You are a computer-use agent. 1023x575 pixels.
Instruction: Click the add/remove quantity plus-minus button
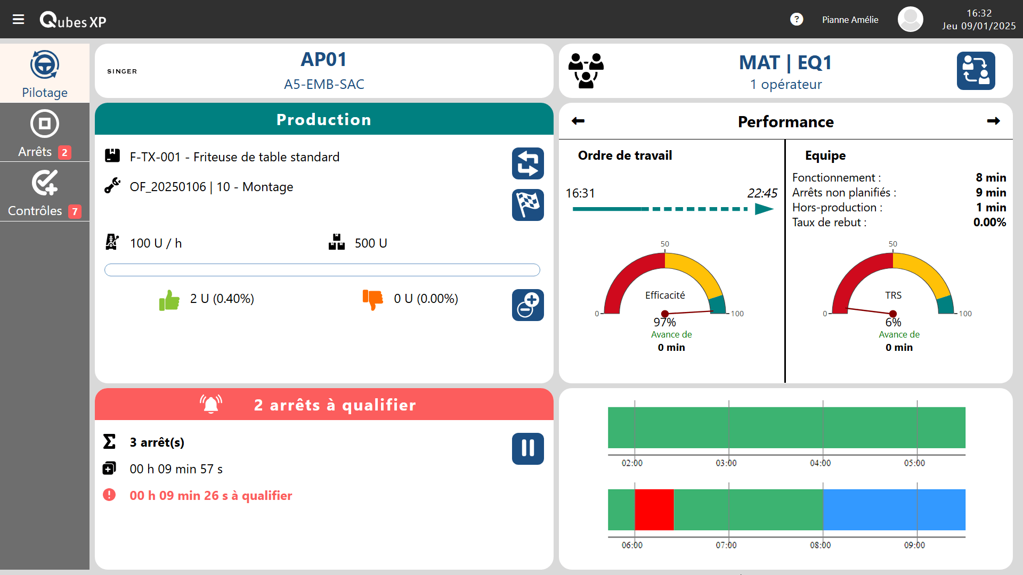click(527, 305)
